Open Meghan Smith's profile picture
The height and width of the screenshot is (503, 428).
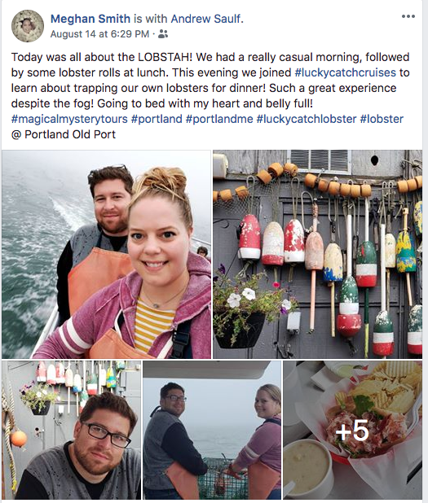click(x=28, y=26)
